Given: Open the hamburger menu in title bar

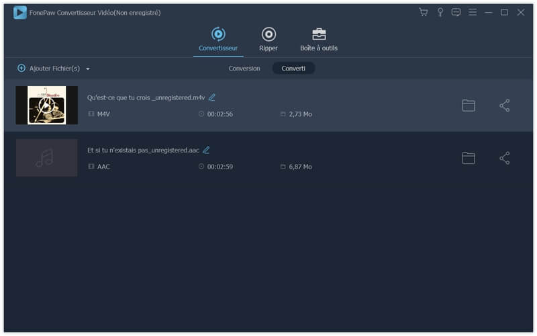Looking at the screenshot, I should tap(473, 12).
